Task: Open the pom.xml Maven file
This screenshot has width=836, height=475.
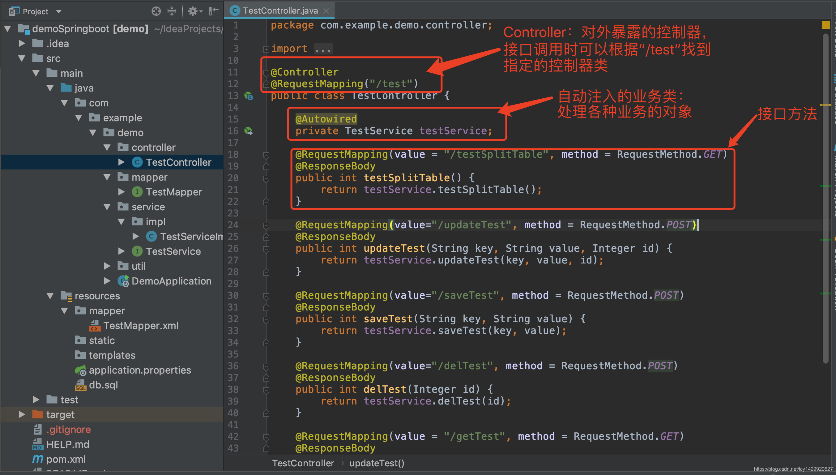Action: click(x=66, y=459)
